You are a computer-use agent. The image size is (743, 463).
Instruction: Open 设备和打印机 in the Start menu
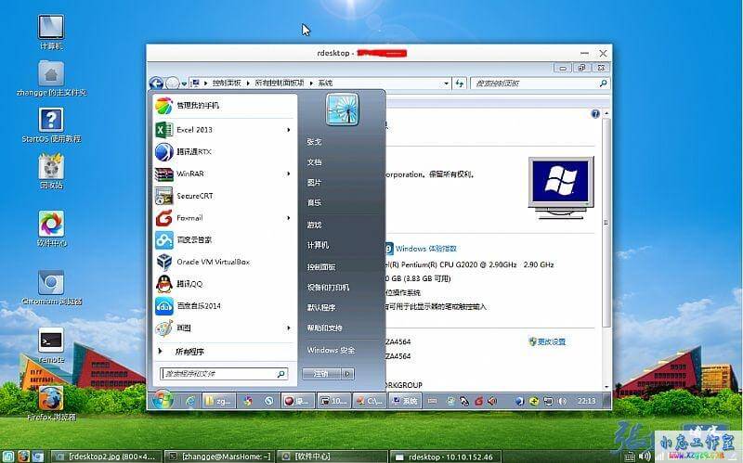click(x=328, y=288)
